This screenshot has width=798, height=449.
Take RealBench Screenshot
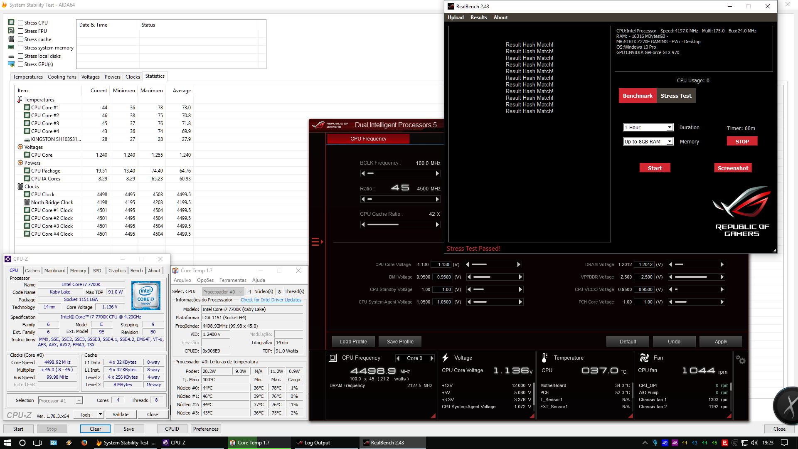733,168
